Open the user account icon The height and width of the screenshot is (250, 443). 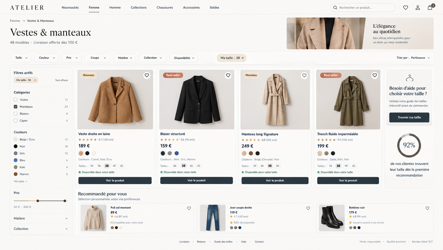(x=418, y=7)
